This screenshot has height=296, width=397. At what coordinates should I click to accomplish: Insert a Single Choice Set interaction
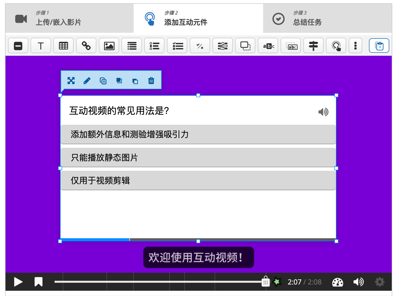[154, 45]
